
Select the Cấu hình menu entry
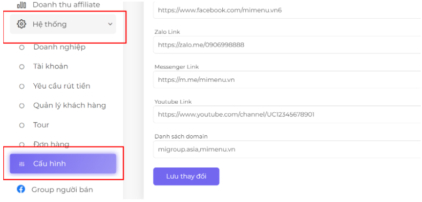point(63,164)
